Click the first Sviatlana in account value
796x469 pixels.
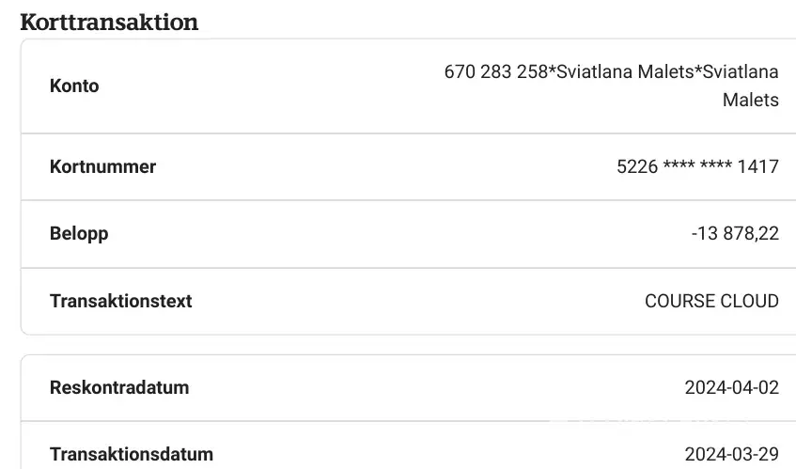(596, 72)
